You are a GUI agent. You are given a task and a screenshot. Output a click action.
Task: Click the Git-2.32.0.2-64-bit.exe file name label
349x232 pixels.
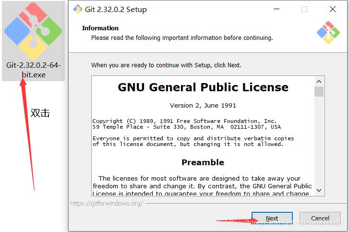click(x=34, y=70)
